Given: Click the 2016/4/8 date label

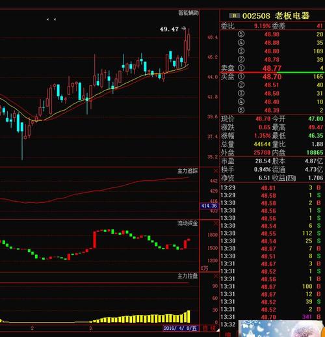Looking at the screenshot, I should click(180, 328).
